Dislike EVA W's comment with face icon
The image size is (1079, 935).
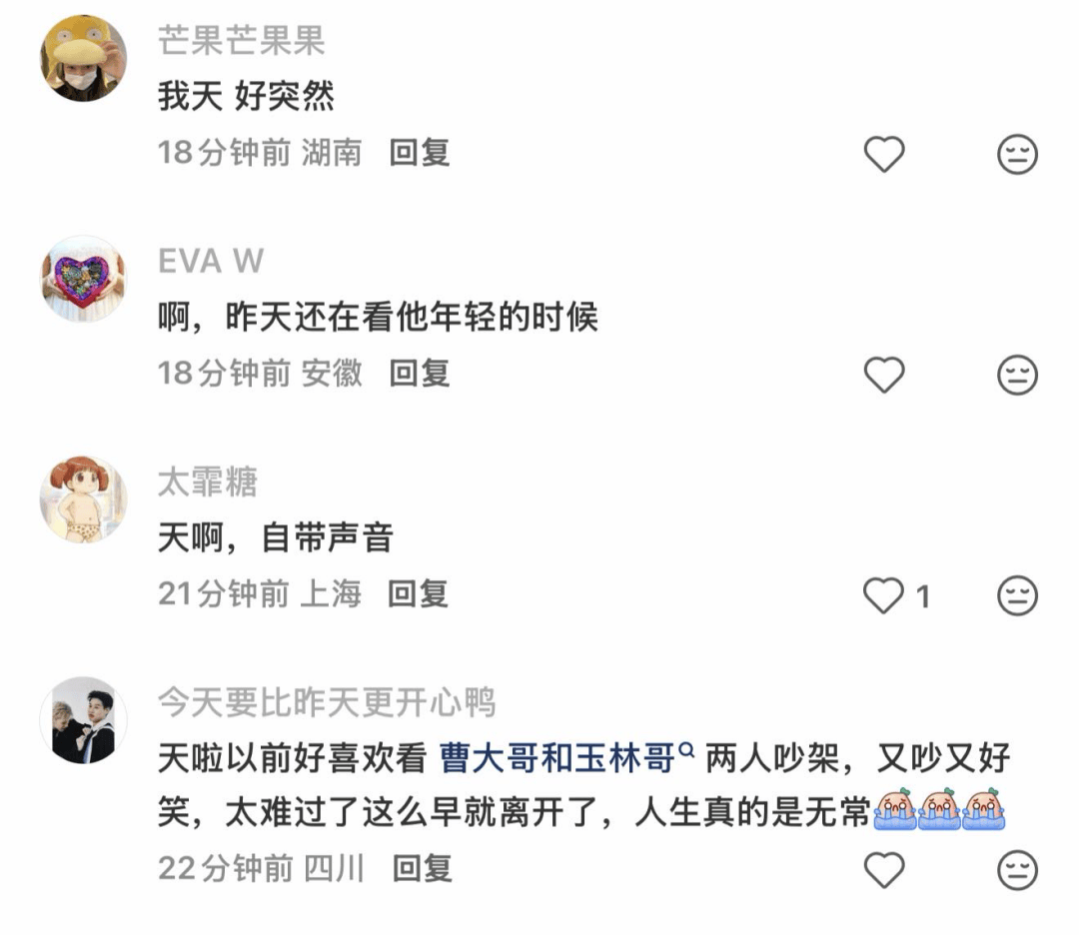click(1017, 375)
